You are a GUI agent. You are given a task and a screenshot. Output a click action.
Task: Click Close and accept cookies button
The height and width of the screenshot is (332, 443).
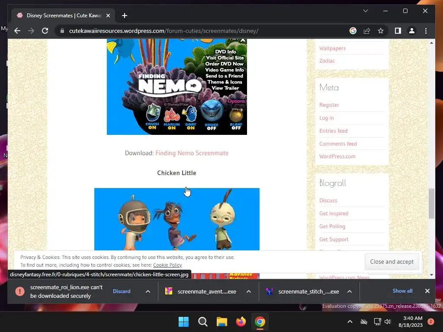coord(392,262)
